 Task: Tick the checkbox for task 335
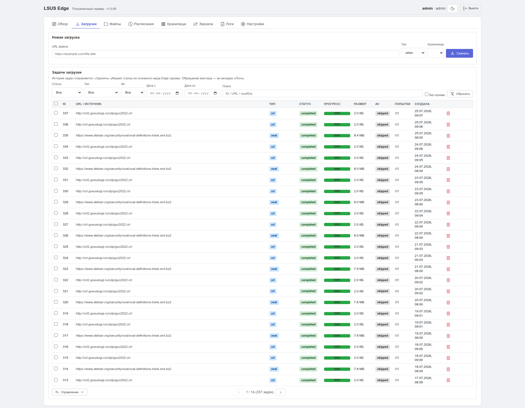56,135
